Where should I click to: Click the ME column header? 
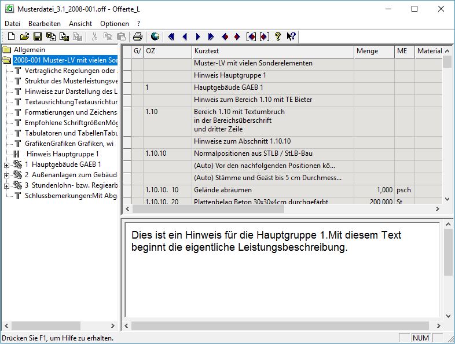pyautogui.click(x=405, y=51)
